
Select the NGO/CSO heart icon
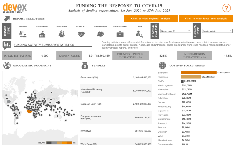click(81, 34)
